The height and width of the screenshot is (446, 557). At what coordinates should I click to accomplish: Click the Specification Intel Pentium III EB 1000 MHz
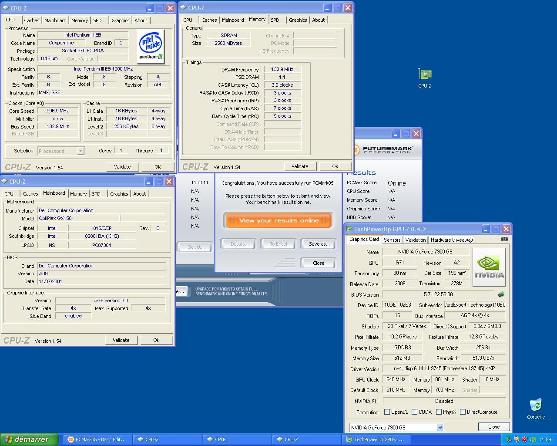[104, 69]
